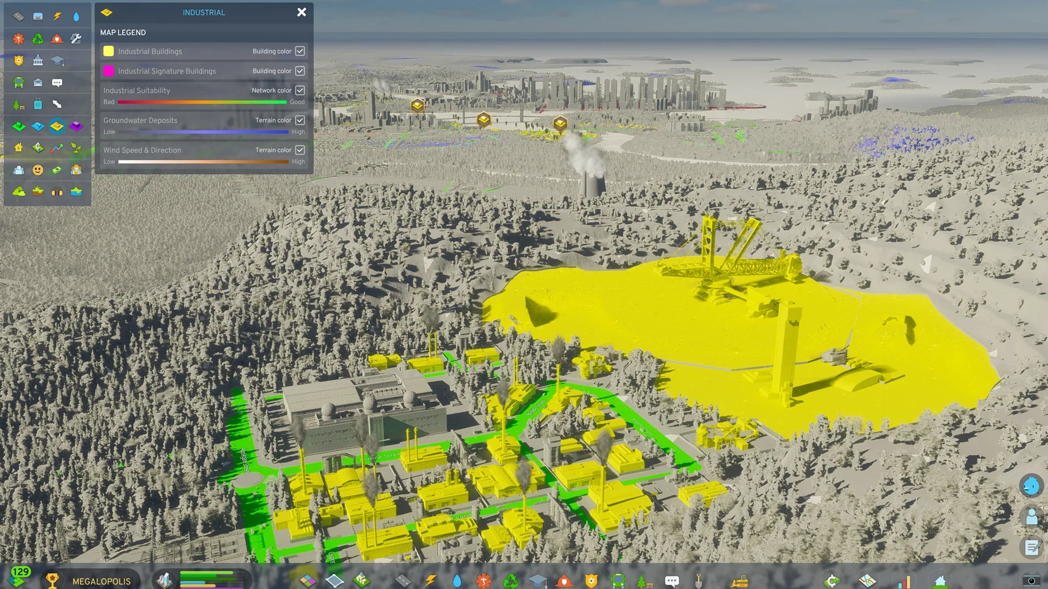
Task: Click the level badge showing 129
Action: (21, 573)
